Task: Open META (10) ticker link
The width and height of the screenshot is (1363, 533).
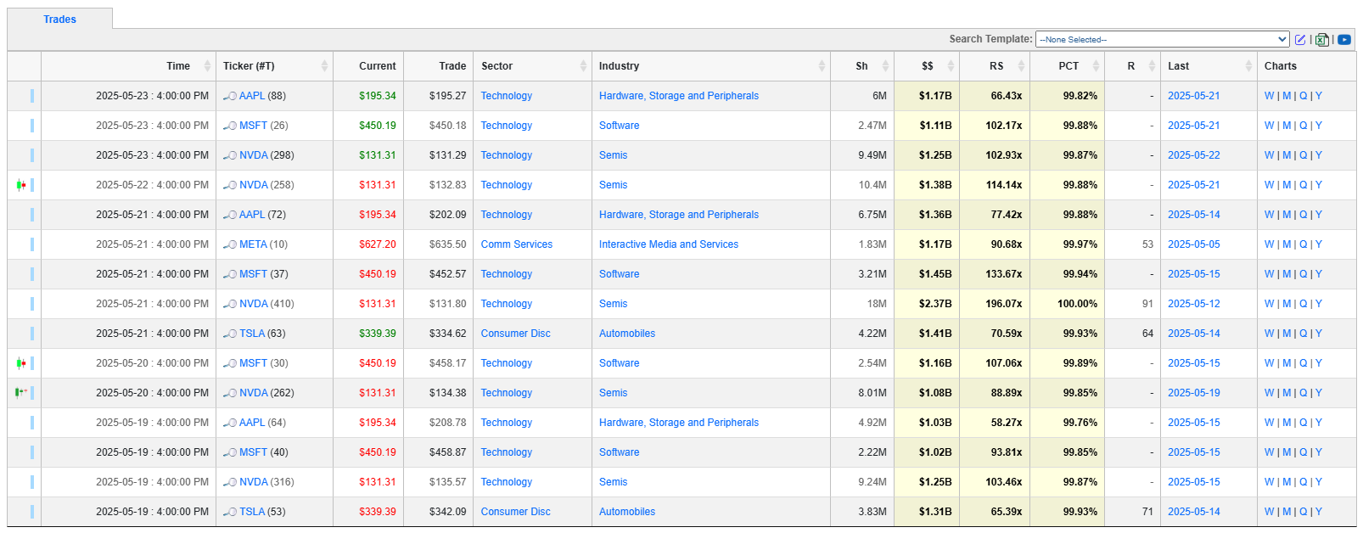Action: coord(253,244)
